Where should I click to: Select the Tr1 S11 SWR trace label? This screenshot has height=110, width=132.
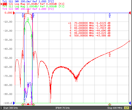[28, 1]
